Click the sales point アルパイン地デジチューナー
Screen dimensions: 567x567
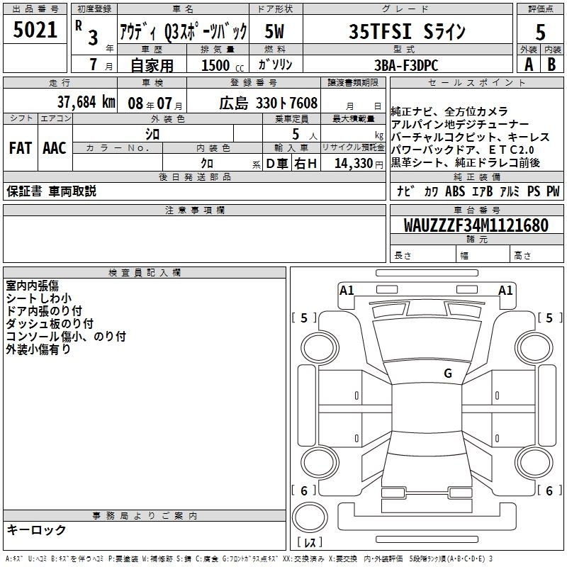(x=460, y=125)
